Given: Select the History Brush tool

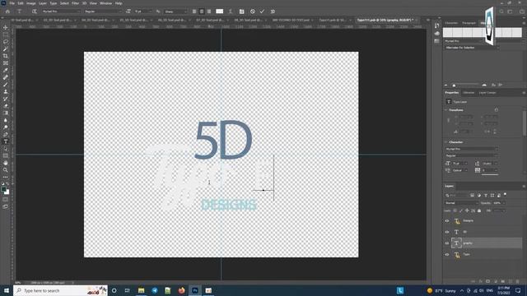Looking at the screenshot, I should [6, 99].
